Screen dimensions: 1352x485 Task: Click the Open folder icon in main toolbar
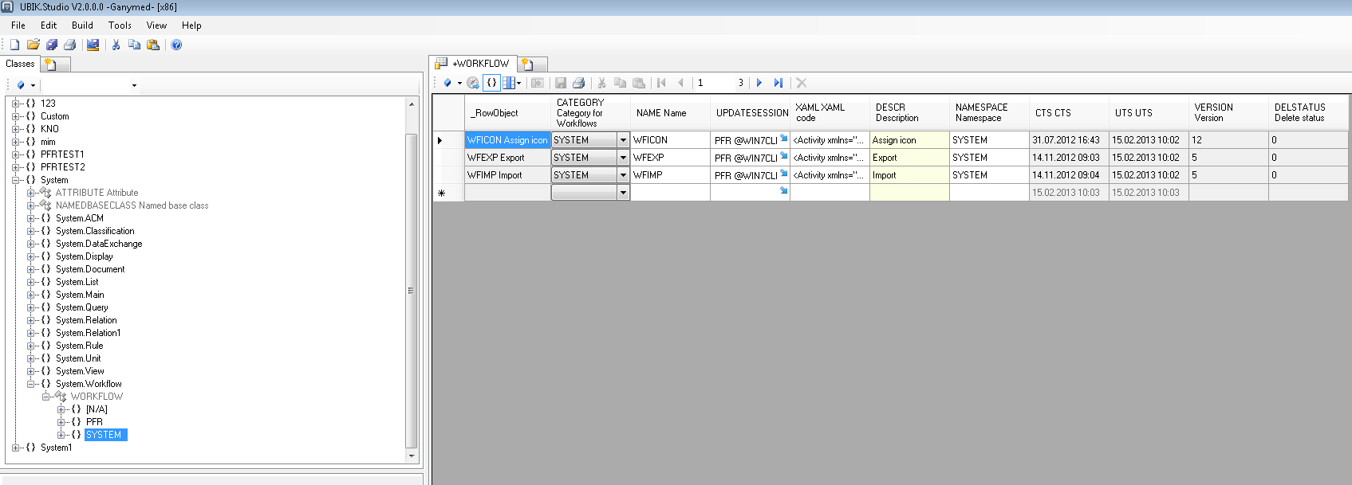click(x=34, y=45)
